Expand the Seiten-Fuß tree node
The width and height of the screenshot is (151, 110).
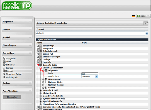[38, 54]
